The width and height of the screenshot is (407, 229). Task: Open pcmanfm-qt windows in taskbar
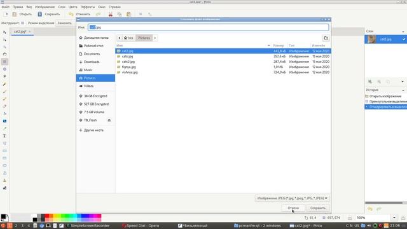pyautogui.click(x=257, y=226)
